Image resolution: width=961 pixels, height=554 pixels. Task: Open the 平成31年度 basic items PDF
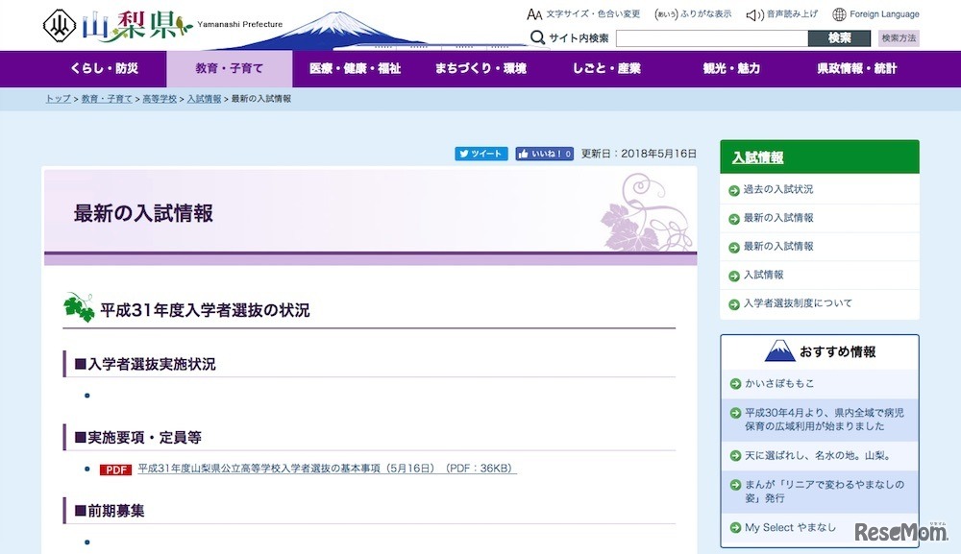tap(327, 469)
